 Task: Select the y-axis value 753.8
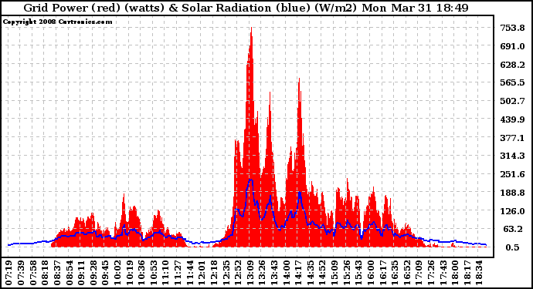coord(512,28)
